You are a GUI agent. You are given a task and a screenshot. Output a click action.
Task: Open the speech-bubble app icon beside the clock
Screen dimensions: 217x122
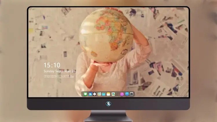coord(99,94)
